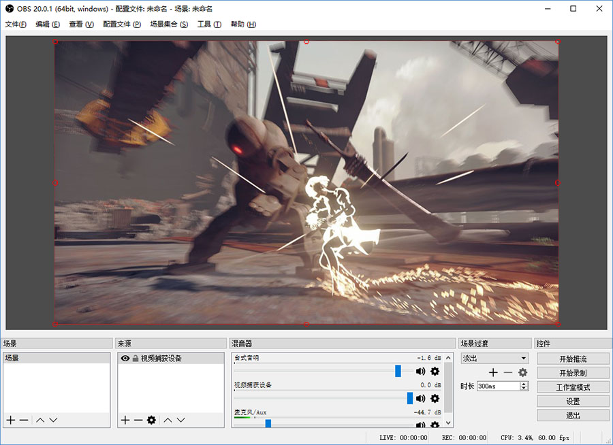Click the 开始录制 button
The width and height of the screenshot is (613, 445).
click(x=573, y=373)
